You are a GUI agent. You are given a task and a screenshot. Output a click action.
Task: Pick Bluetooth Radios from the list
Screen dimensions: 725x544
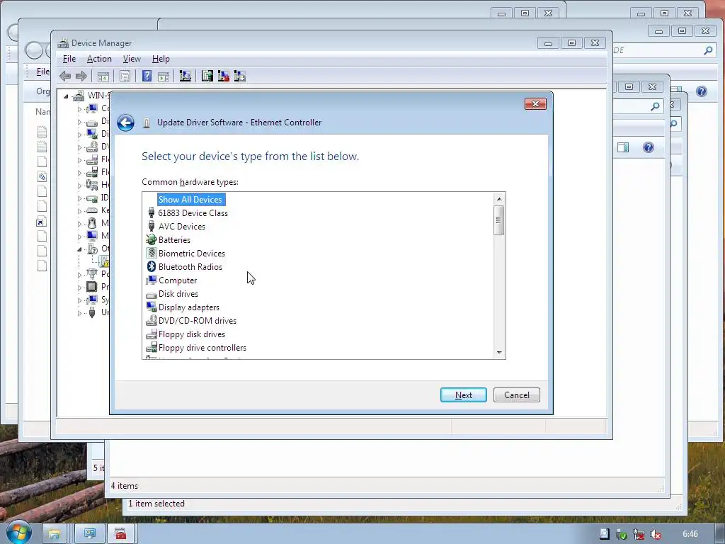(190, 267)
